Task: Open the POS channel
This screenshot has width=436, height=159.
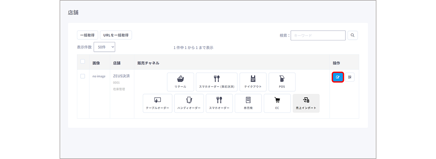Action: pyautogui.click(x=282, y=82)
